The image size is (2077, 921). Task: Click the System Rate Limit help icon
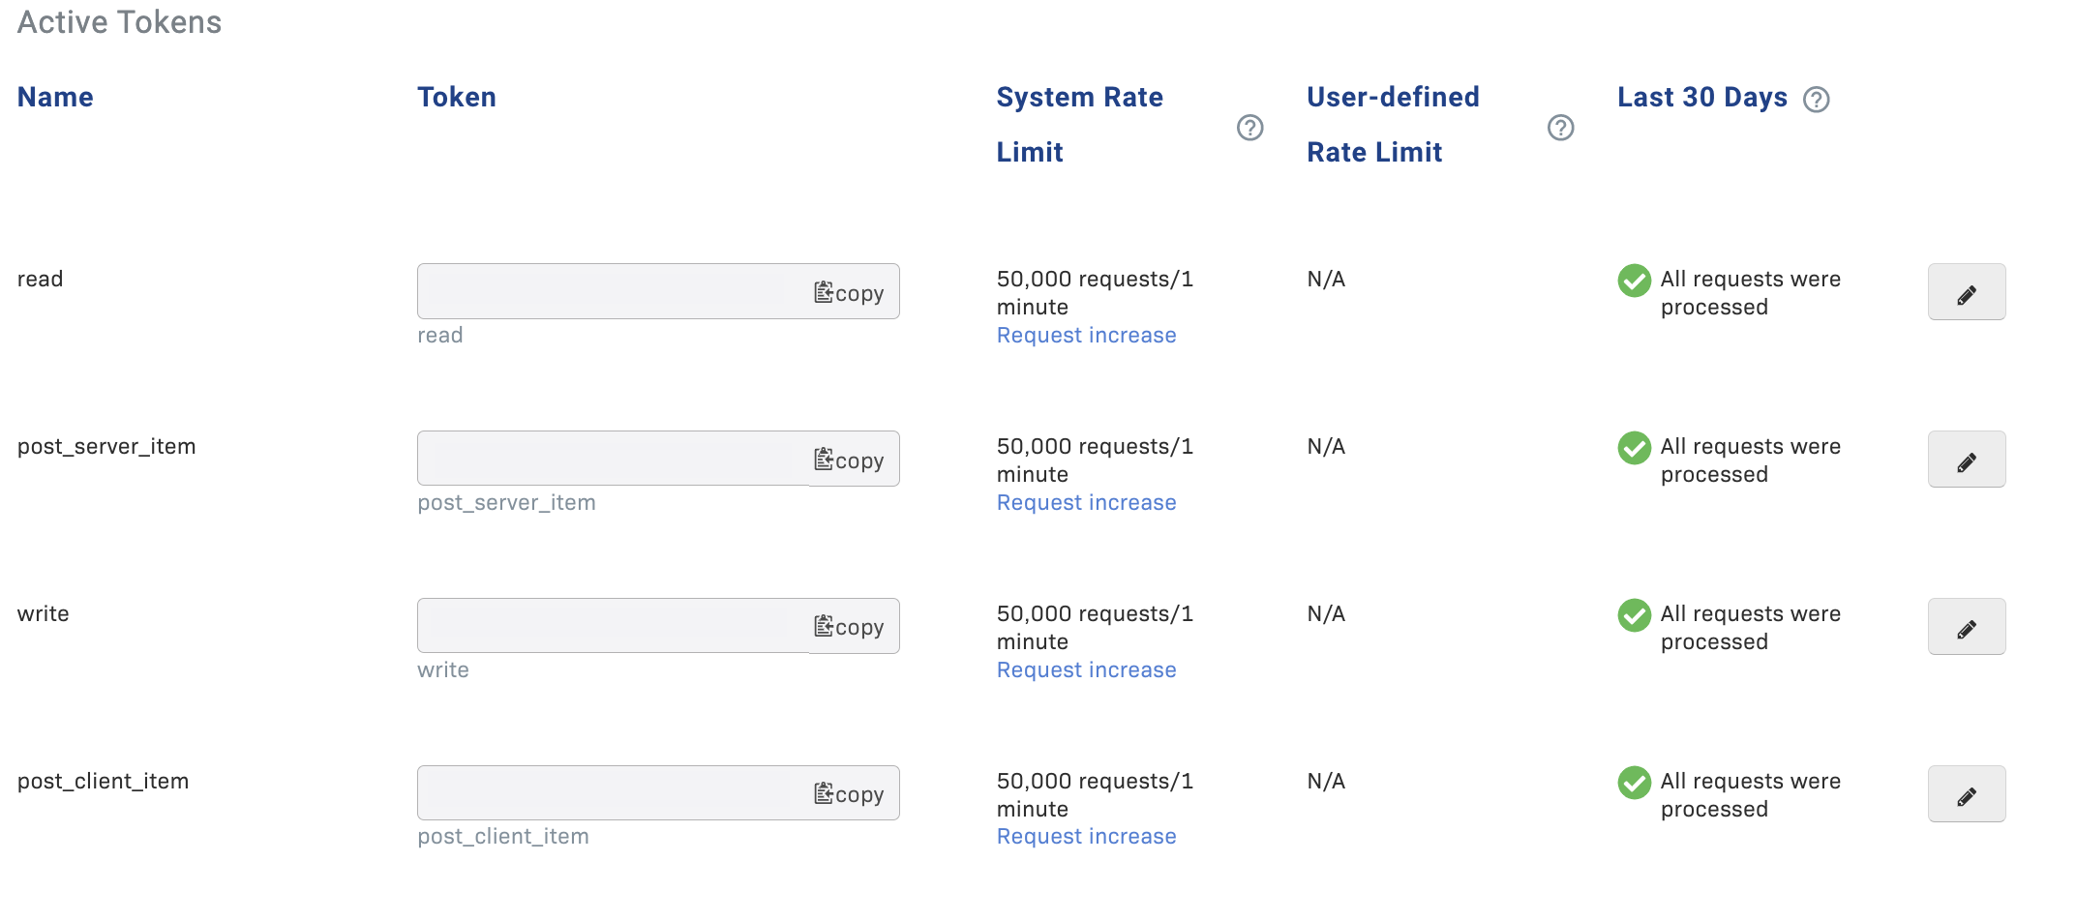(1249, 128)
